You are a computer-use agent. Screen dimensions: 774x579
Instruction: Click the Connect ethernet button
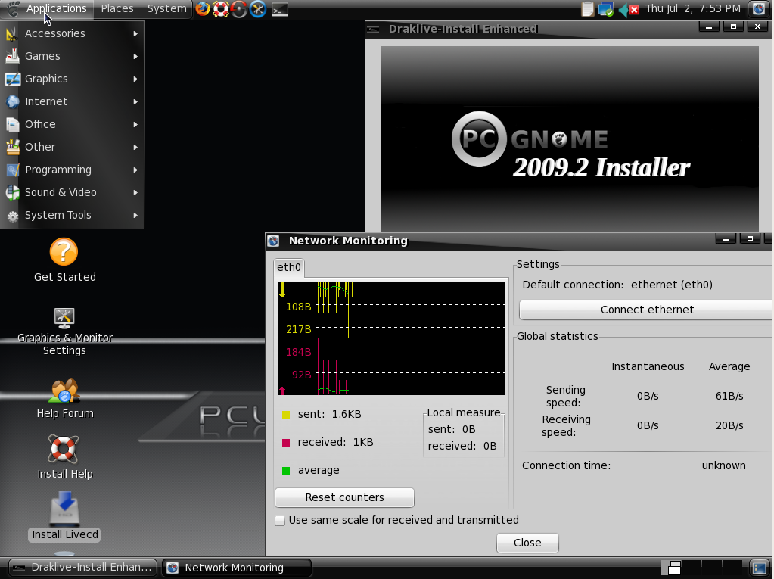pyautogui.click(x=646, y=310)
